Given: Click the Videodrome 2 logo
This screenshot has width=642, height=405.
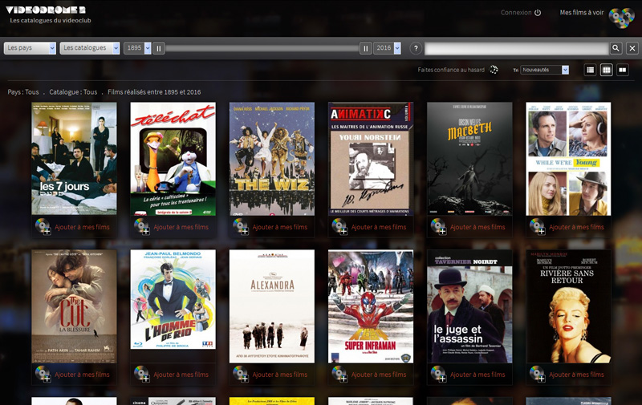Looking at the screenshot, I should 46,10.
